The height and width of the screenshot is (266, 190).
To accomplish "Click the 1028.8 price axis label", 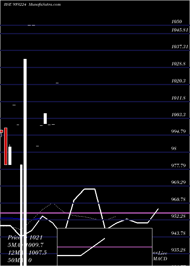I will pos(179,64).
